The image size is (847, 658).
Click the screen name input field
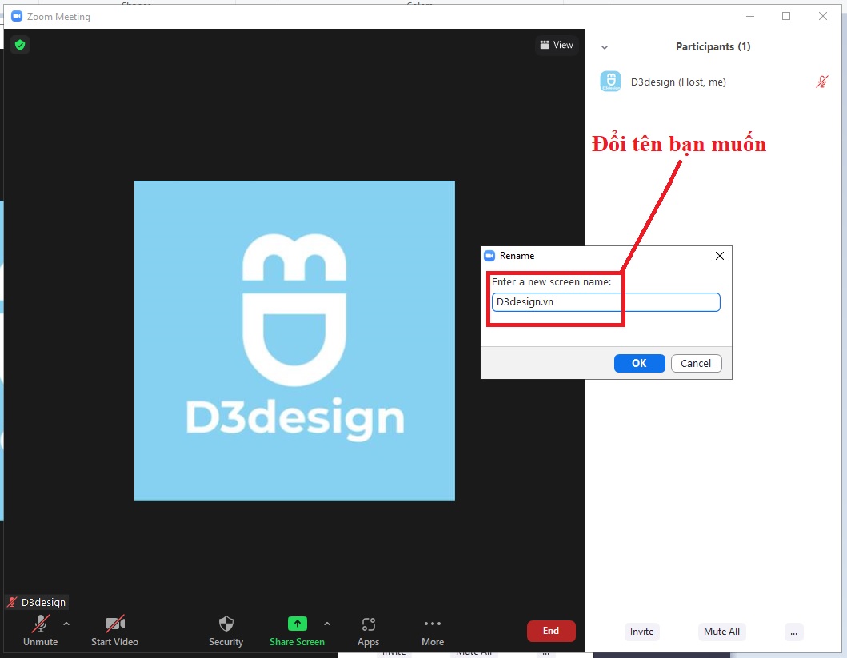click(605, 302)
